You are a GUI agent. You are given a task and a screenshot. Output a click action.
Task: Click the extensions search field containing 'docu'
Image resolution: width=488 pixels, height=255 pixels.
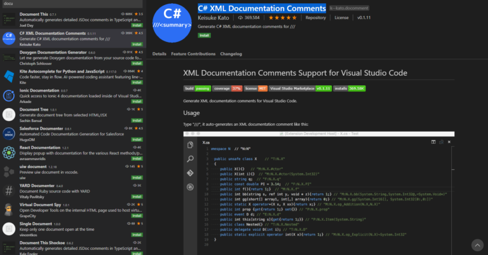pyautogui.click(x=72, y=4)
